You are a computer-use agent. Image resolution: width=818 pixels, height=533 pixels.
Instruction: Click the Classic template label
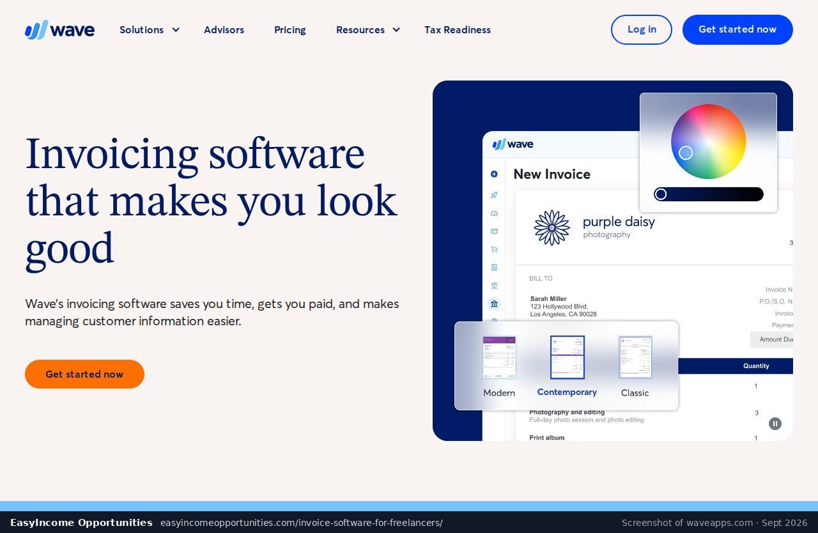pos(635,393)
